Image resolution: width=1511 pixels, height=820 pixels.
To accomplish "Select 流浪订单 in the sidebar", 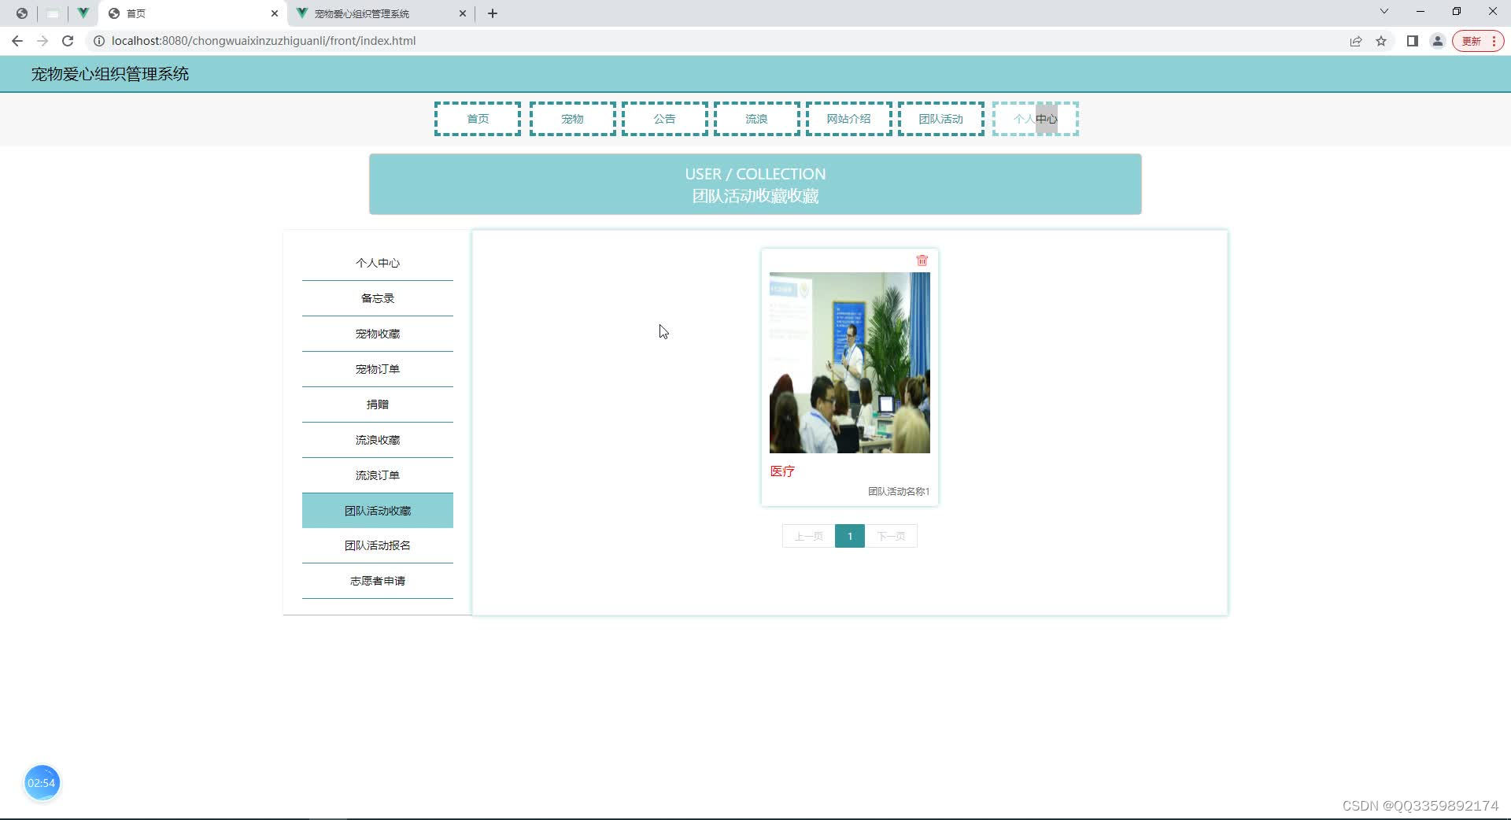I will click(378, 475).
